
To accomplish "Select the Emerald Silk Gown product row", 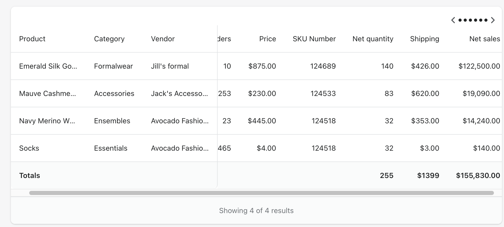I will pyautogui.click(x=48, y=66).
